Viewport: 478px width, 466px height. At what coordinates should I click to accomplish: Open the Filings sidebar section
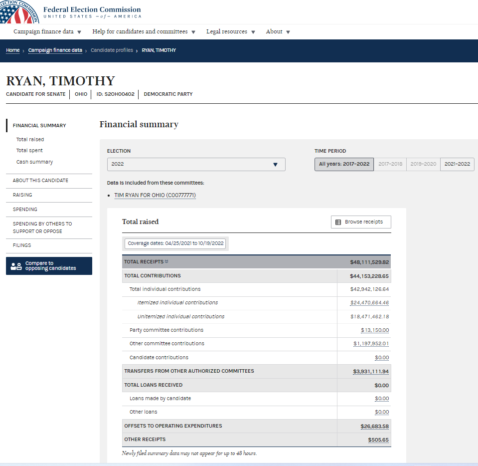[x=22, y=245]
